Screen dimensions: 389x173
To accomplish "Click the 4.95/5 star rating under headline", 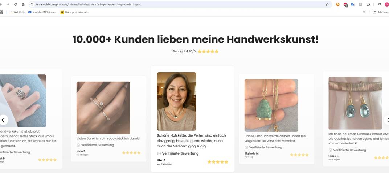I will click(x=208, y=51).
